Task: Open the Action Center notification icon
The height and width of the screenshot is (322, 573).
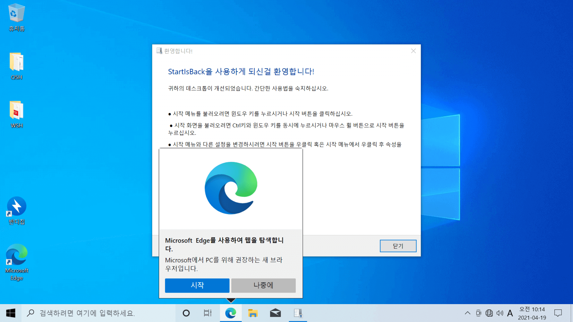Action: pos(558,313)
